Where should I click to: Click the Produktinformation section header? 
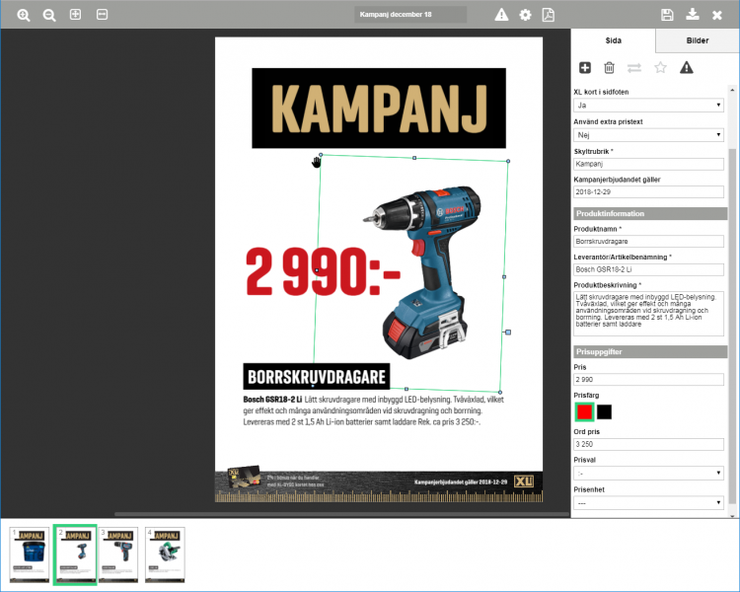click(650, 213)
